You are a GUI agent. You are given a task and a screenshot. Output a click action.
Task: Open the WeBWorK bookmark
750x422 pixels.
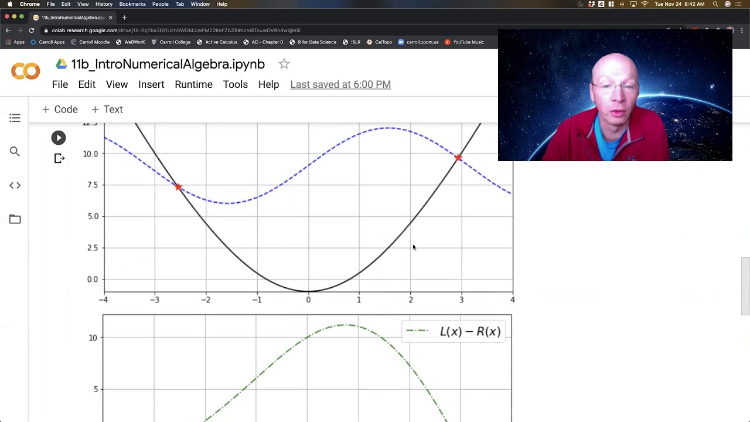(130, 42)
